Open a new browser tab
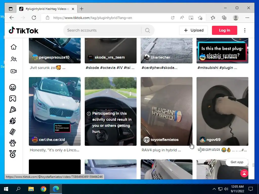259x194 pixels. pyautogui.click(x=82, y=9)
